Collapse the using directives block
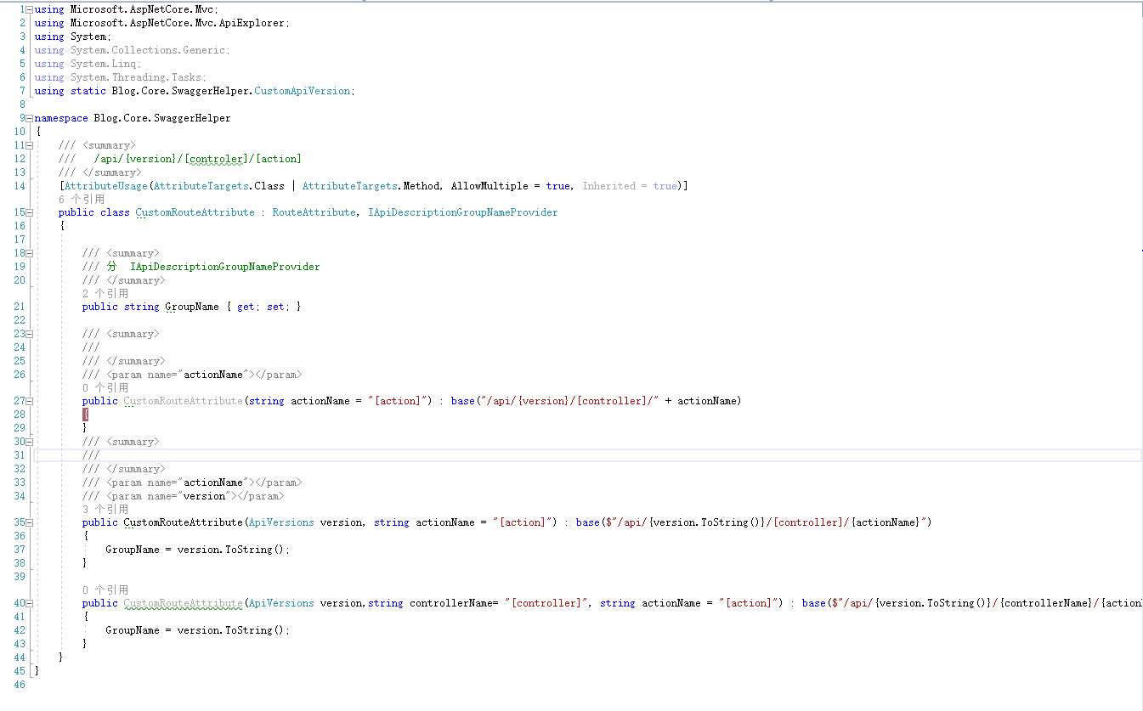This screenshot has width=1143, height=711. 28,9
